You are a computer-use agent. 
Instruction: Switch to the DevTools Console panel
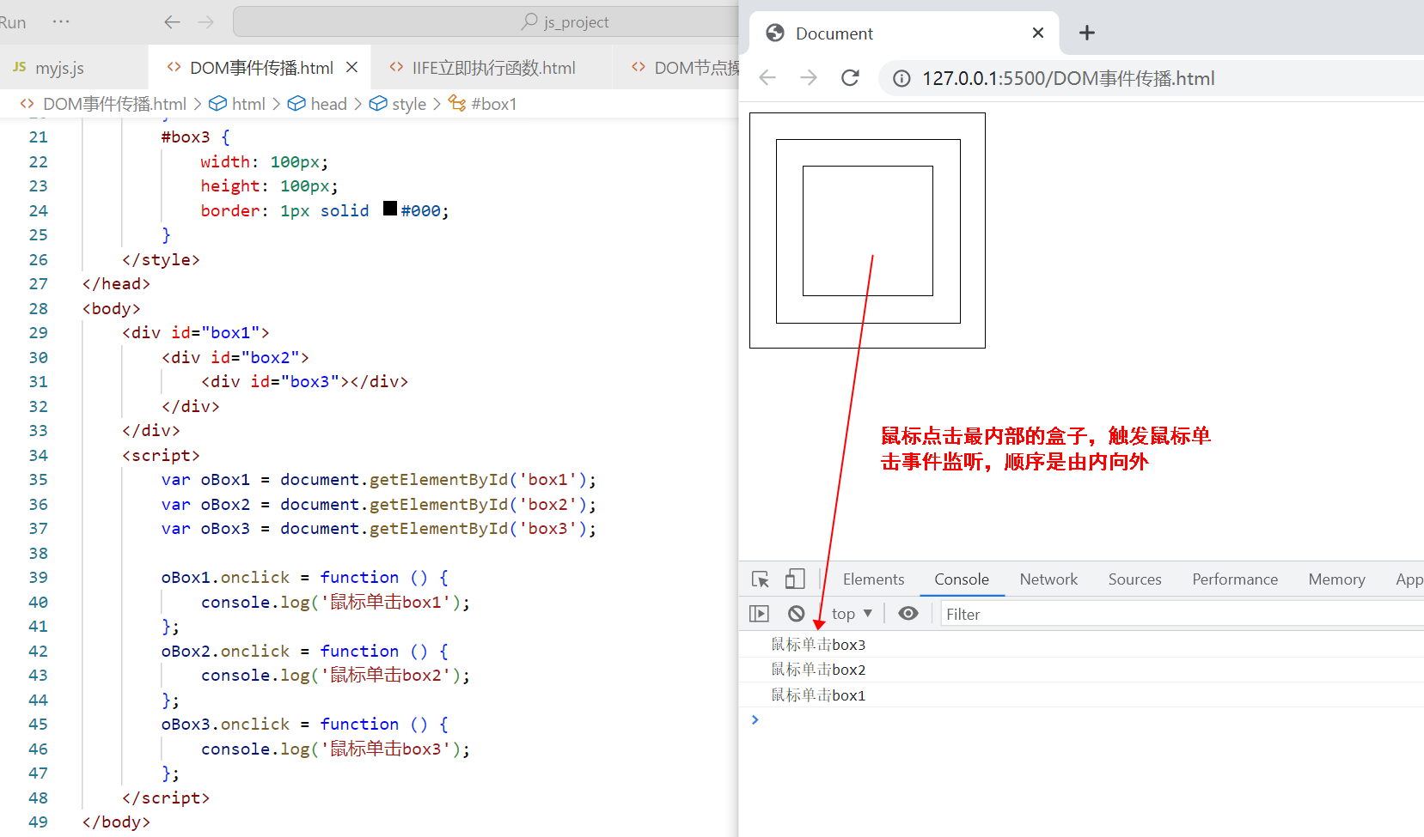(x=962, y=579)
